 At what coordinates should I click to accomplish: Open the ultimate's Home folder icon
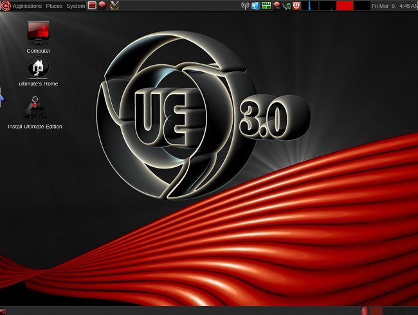coord(39,67)
